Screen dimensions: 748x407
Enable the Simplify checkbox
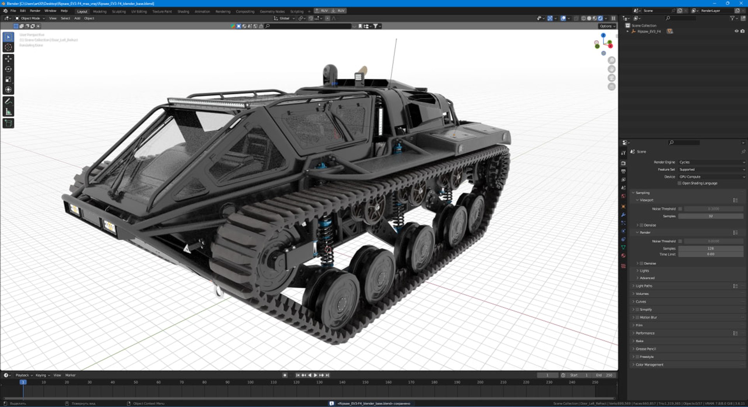(x=637, y=310)
